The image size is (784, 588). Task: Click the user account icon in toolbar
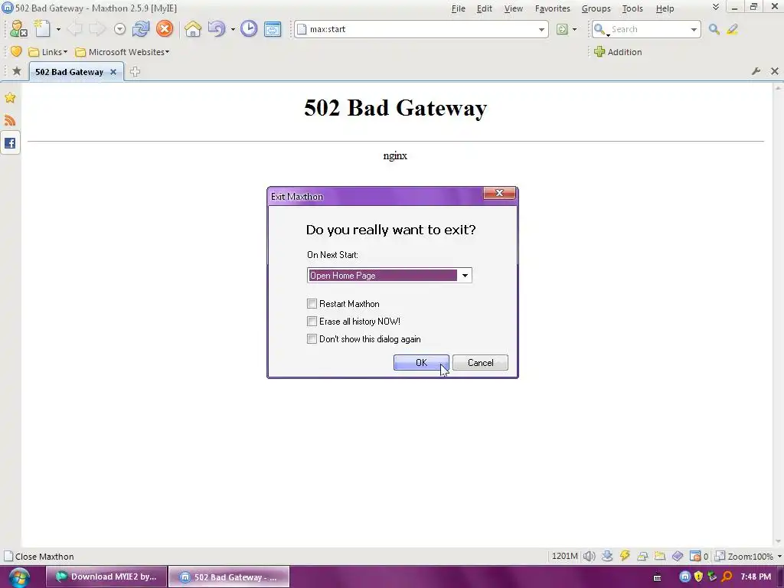coord(18,29)
